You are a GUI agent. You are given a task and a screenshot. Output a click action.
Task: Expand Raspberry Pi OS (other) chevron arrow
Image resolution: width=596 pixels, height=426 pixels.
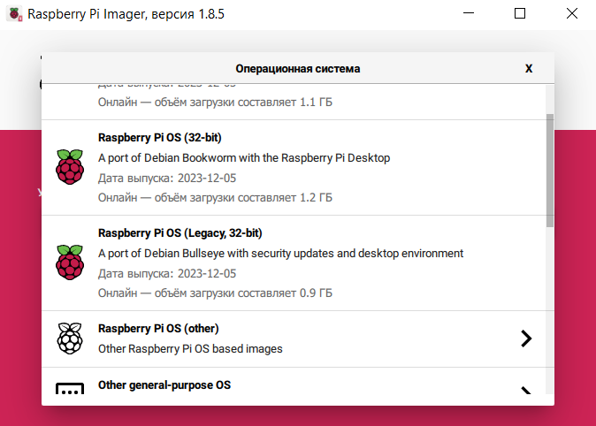(x=526, y=339)
